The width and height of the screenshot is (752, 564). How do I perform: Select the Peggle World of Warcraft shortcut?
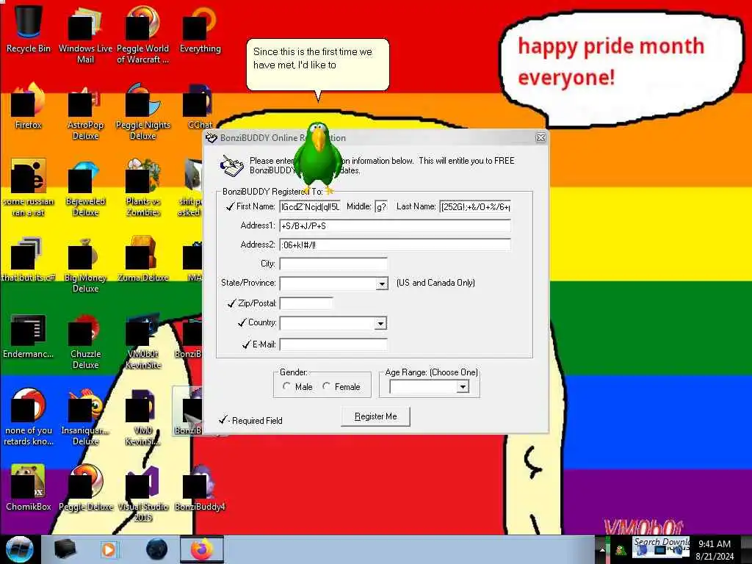(x=142, y=34)
